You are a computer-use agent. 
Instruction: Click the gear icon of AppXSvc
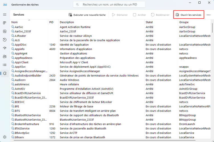13,67
